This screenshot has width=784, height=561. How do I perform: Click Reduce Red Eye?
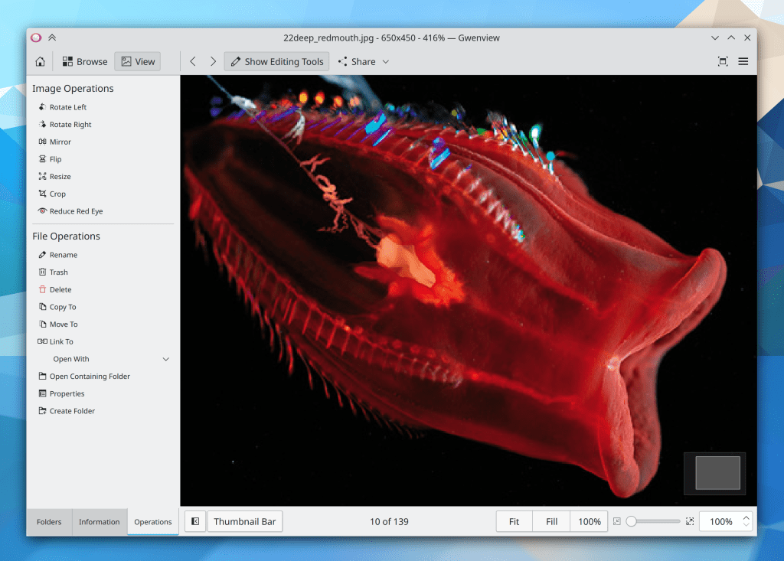75,211
